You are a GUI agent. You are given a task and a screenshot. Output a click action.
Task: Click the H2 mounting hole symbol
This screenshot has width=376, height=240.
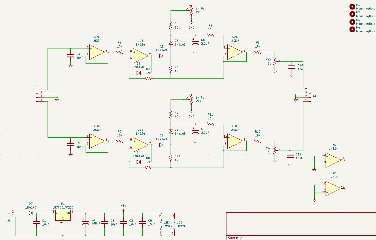coord(352,14)
